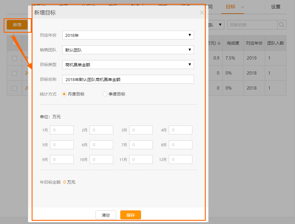Image resolution: width=295 pixels, height=224 pixels.
Task: Click the 10月 amount field
Action: 101,159
